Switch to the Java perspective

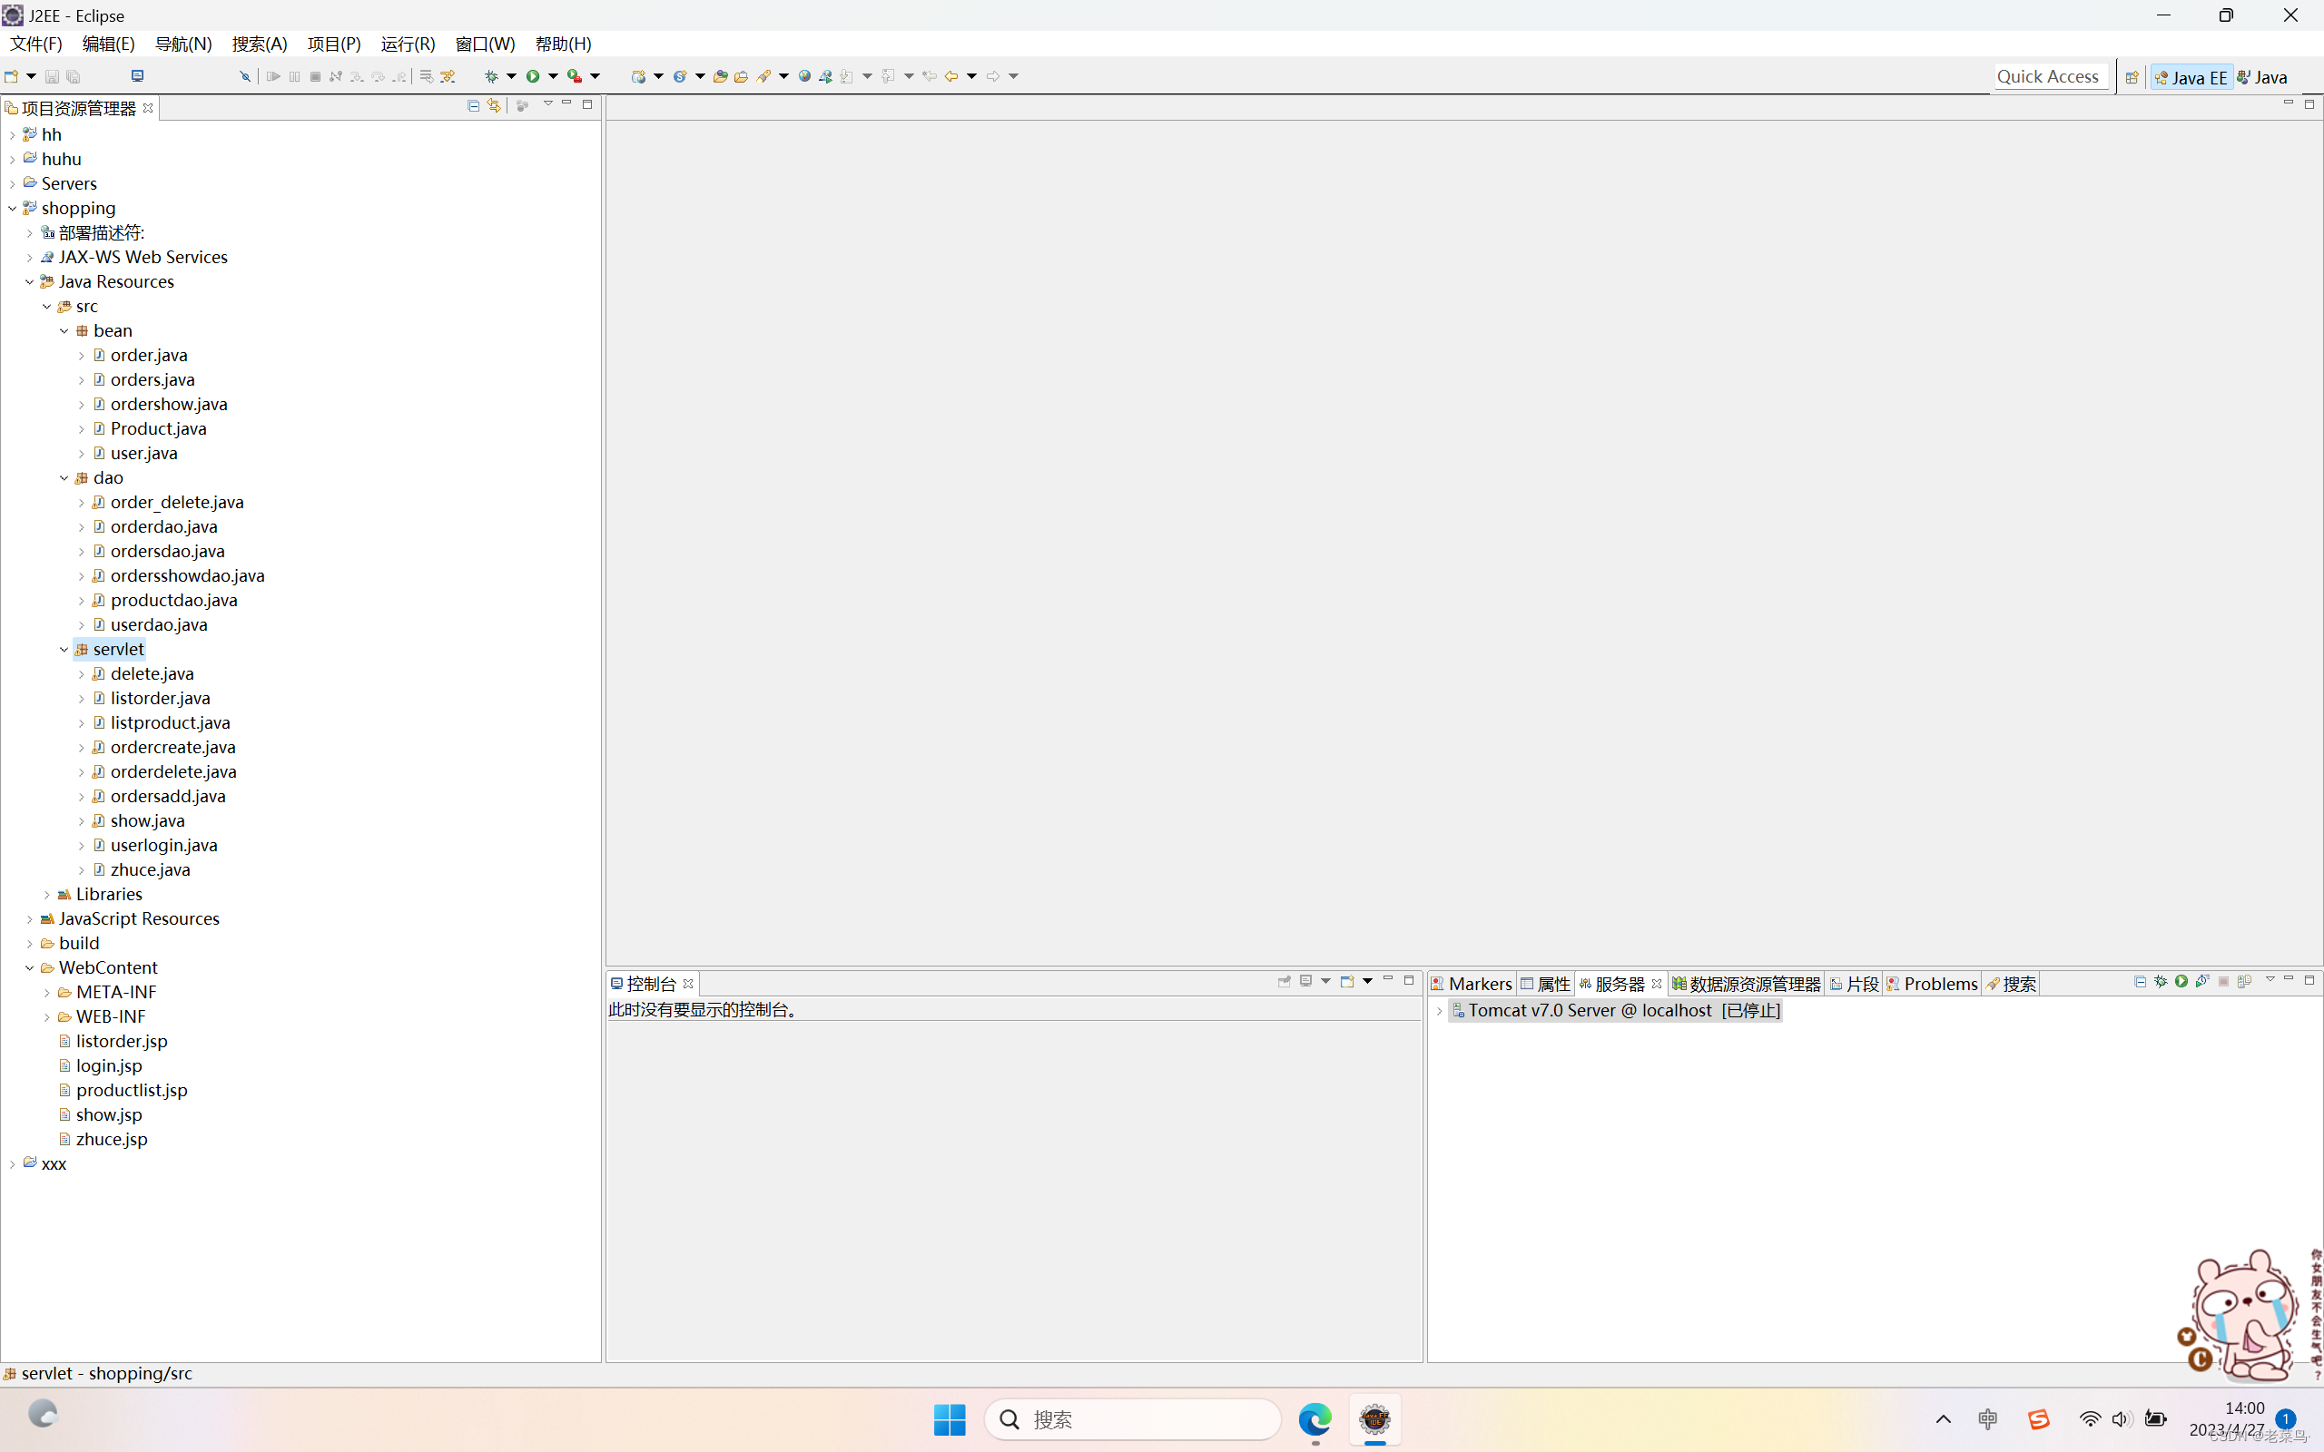pyautogui.click(x=2264, y=77)
